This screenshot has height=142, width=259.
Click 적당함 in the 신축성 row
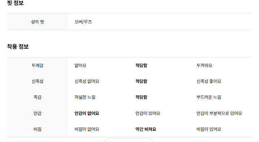point(141,81)
